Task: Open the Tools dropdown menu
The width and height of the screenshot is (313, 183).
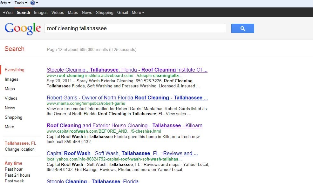Action: click(x=21, y=3)
